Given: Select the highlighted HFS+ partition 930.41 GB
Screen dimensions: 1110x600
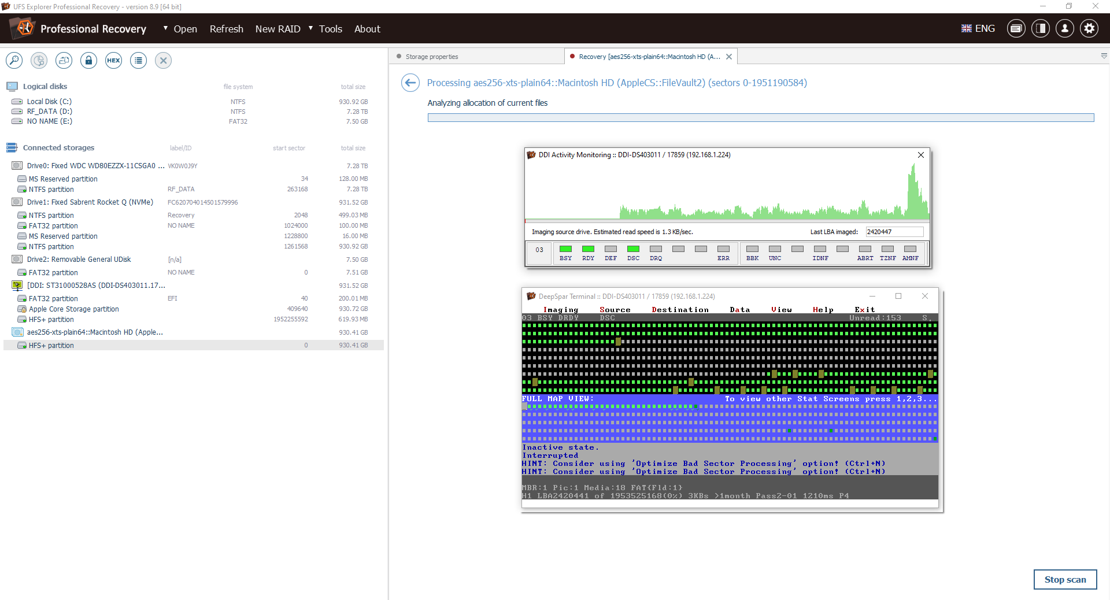Looking at the screenshot, I should click(194, 345).
